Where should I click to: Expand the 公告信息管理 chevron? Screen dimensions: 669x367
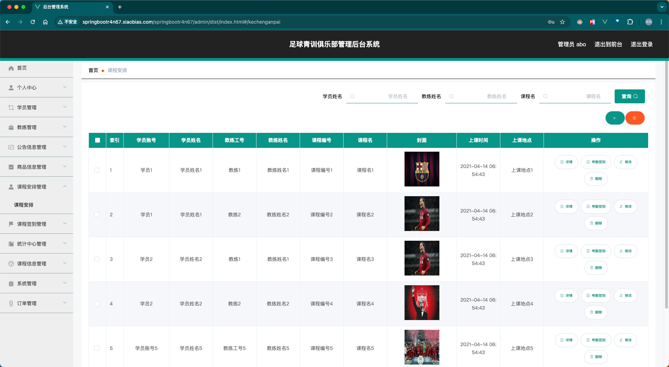tap(65, 146)
